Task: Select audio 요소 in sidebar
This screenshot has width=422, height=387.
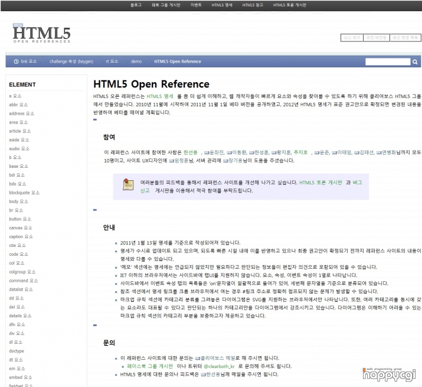Action: click(x=19, y=148)
